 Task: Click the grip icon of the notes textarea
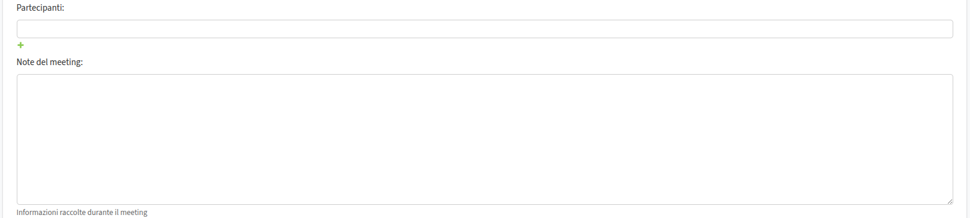click(x=950, y=201)
